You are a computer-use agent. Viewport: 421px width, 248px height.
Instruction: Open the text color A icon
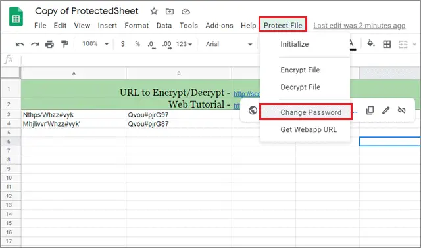click(352, 44)
